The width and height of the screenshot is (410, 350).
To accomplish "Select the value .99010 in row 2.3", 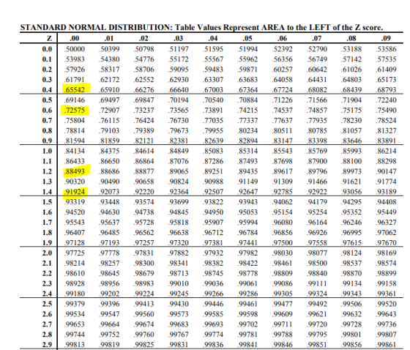I will pyautogui.click(x=179, y=283).
